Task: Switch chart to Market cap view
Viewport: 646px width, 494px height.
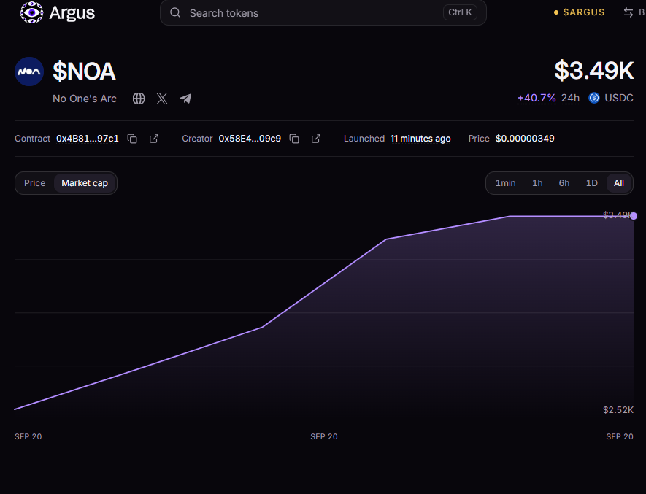Action: pos(85,183)
